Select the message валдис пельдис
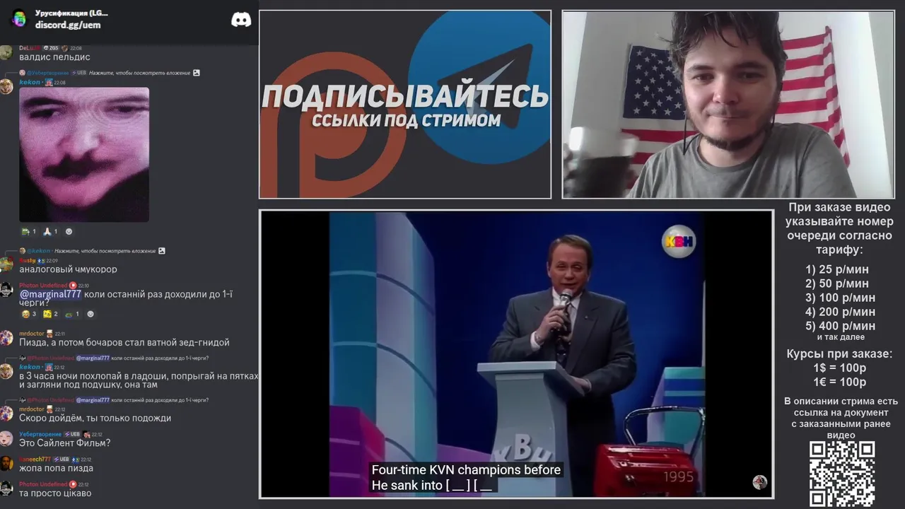 point(54,57)
